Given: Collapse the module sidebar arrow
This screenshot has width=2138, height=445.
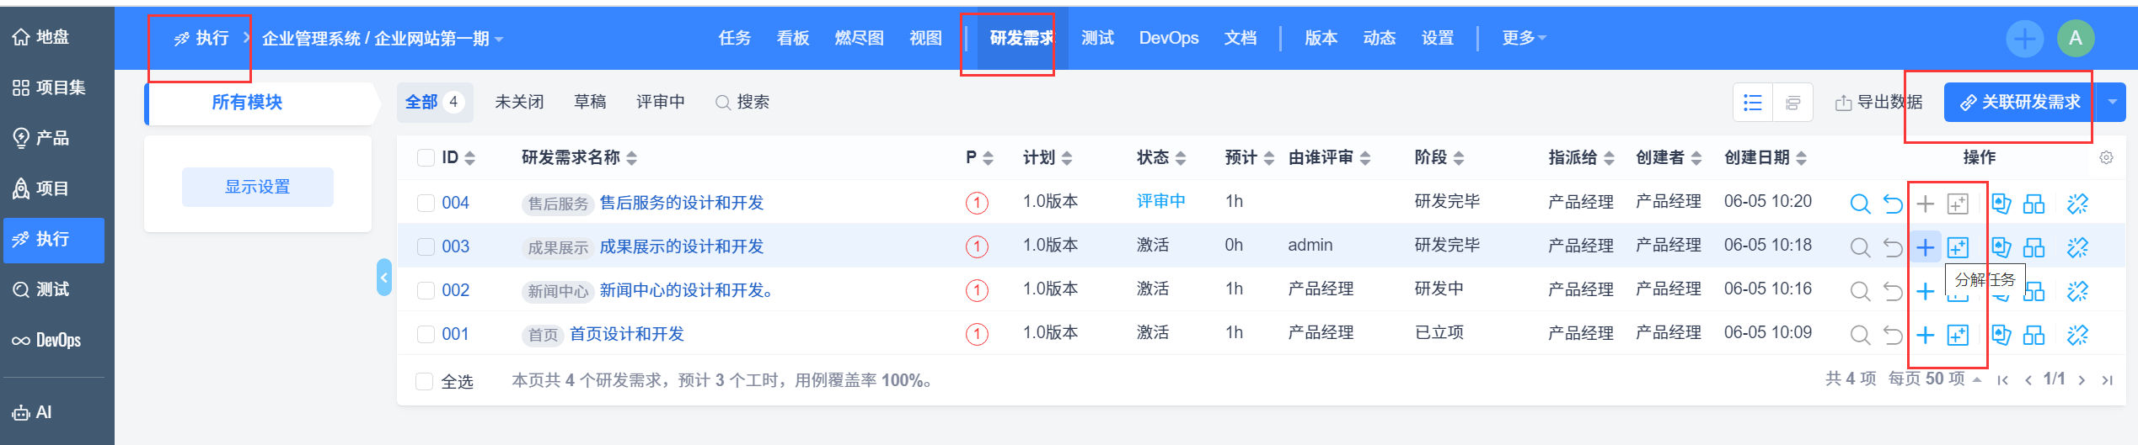Looking at the screenshot, I should 384,277.
